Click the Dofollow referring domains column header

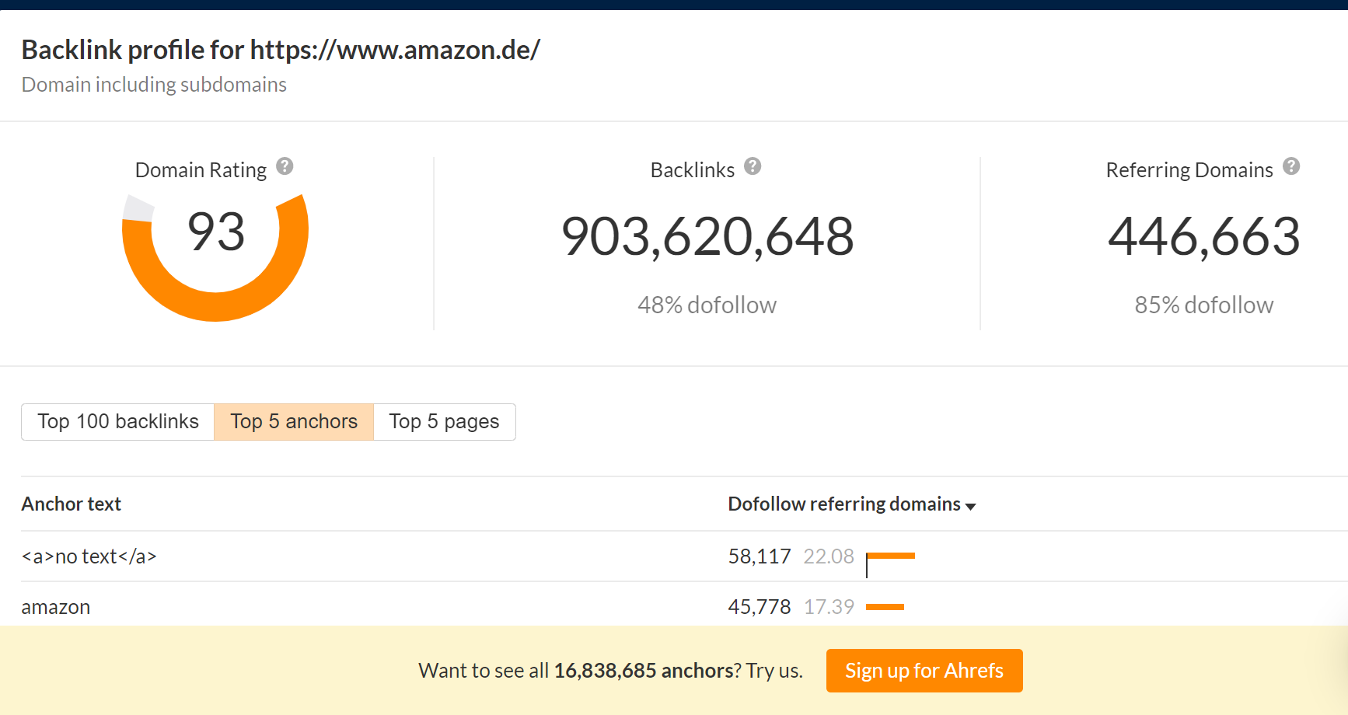coord(844,504)
